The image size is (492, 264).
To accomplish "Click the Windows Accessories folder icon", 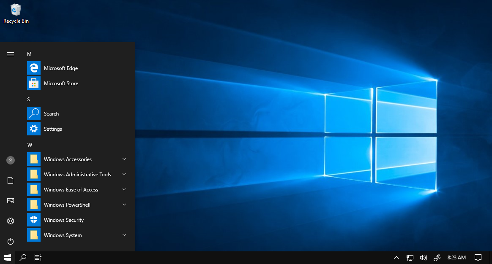I will pos(34,159).
